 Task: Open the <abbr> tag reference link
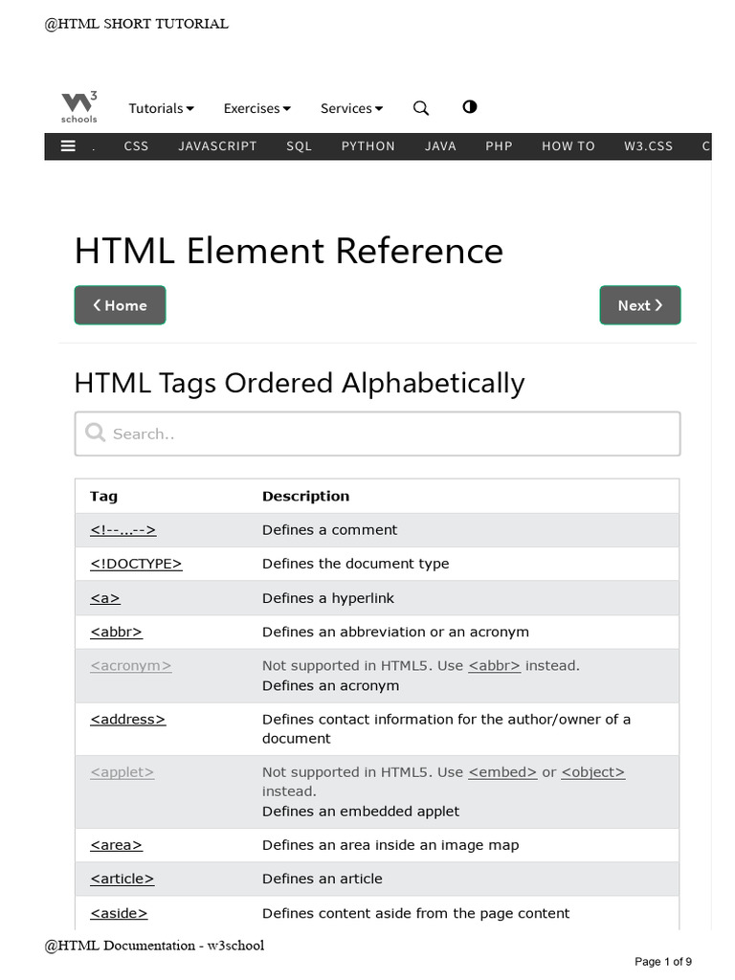[x=116, y=632]
